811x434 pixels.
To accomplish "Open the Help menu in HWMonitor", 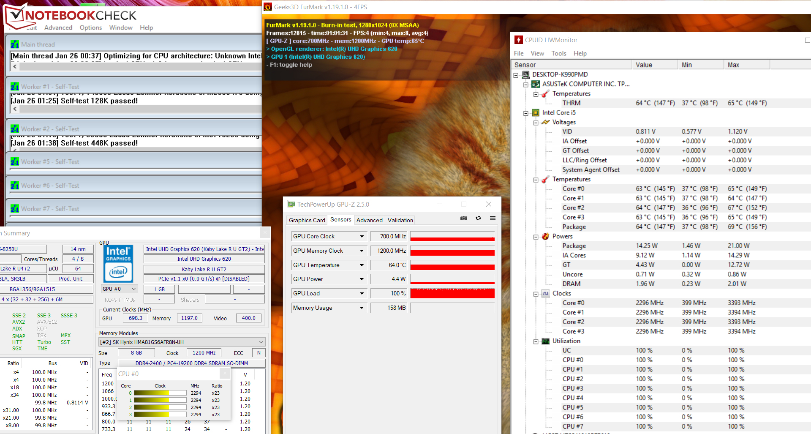I will pos(580,53).
